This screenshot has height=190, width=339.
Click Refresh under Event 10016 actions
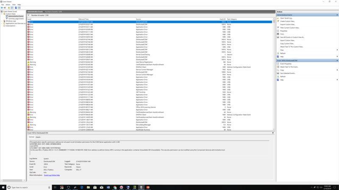(x=283, y=76)
